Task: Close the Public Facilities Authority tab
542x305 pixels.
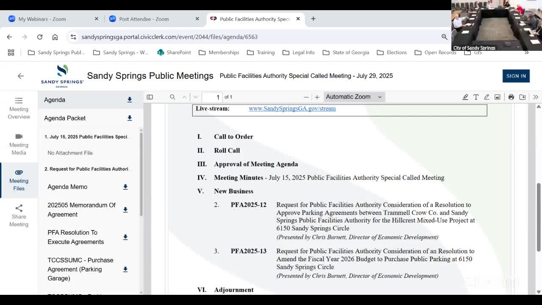Action: tap(298, 19)
